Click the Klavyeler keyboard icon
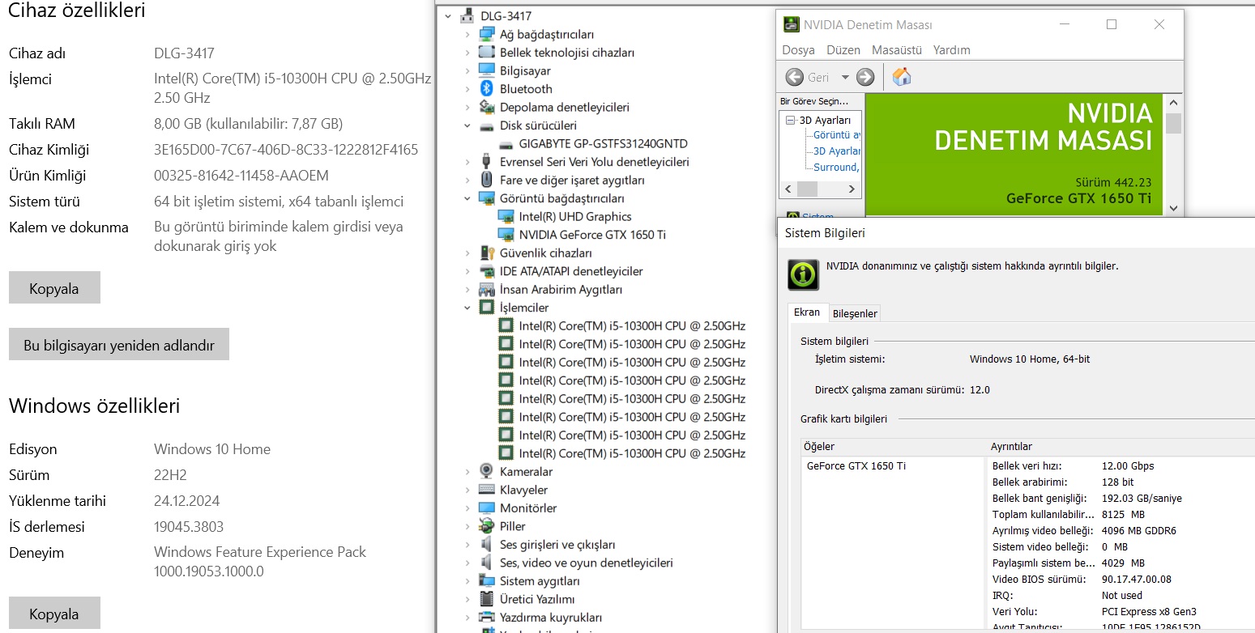Screen dimensions: 1255x633 486,490
